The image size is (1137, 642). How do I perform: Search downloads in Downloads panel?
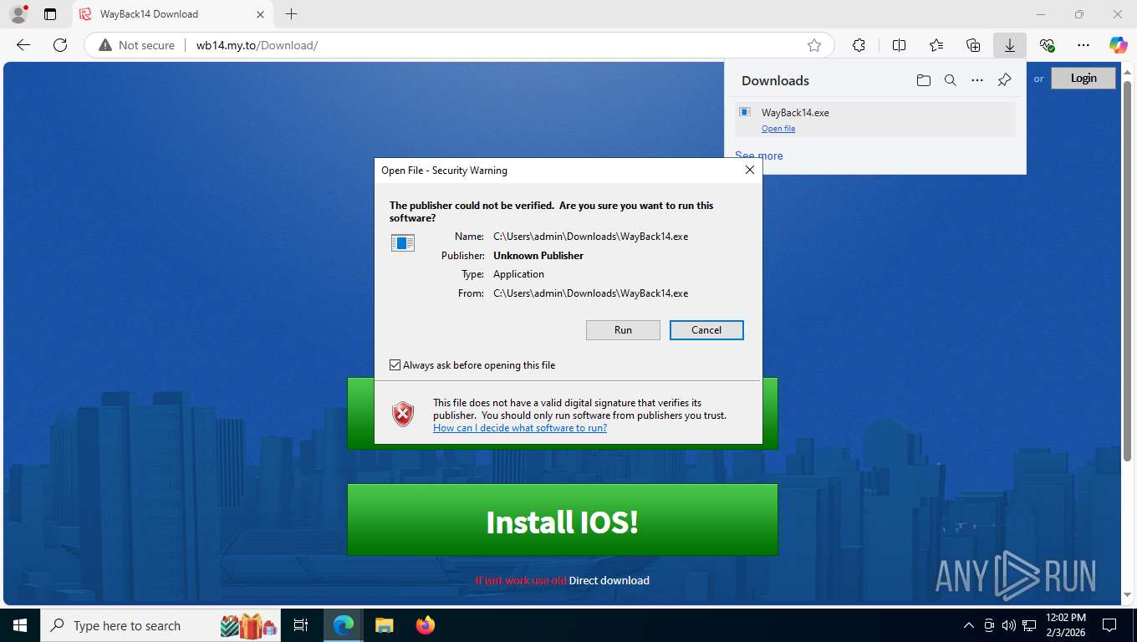pos(951,80)
